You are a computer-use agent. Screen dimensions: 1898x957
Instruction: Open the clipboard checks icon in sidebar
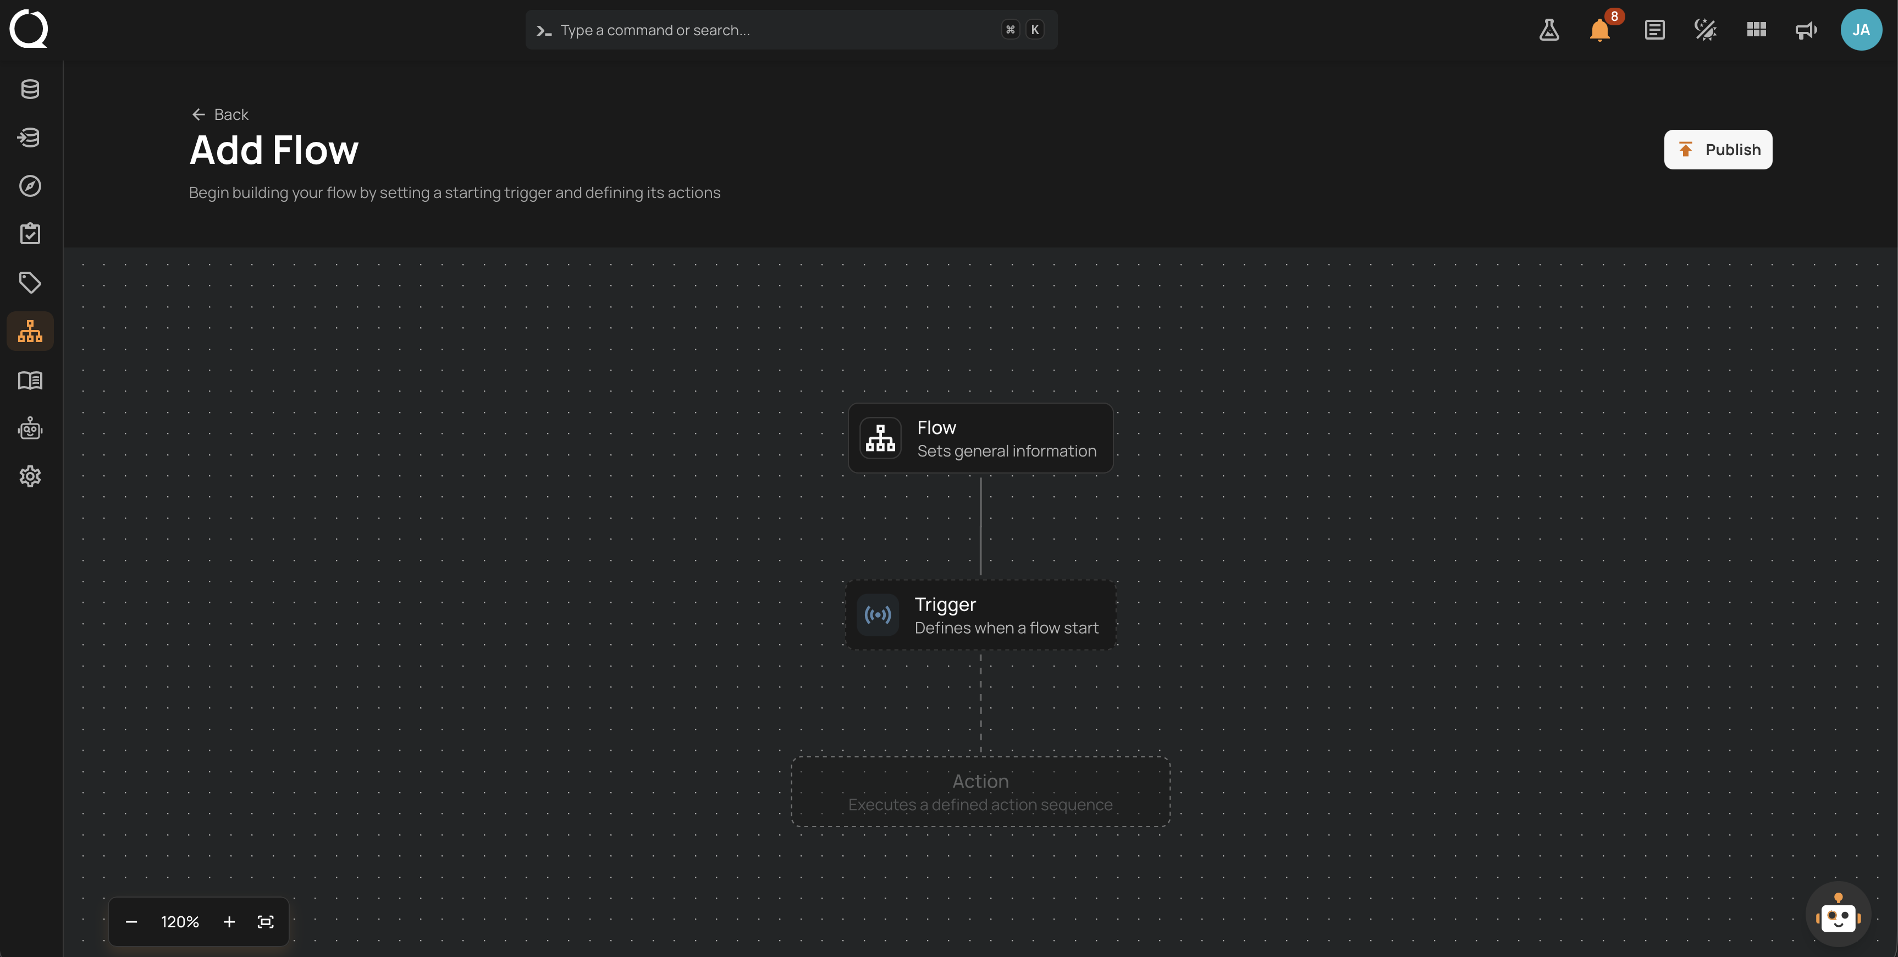click(30, 234)
